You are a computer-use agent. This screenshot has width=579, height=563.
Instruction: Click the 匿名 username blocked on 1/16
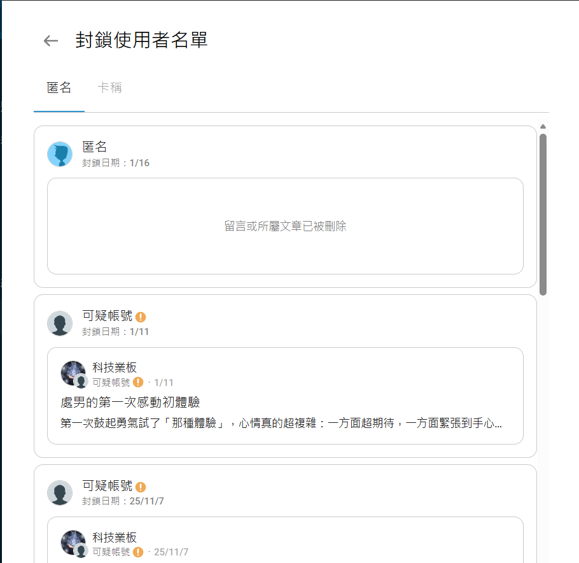coord(95,146)
